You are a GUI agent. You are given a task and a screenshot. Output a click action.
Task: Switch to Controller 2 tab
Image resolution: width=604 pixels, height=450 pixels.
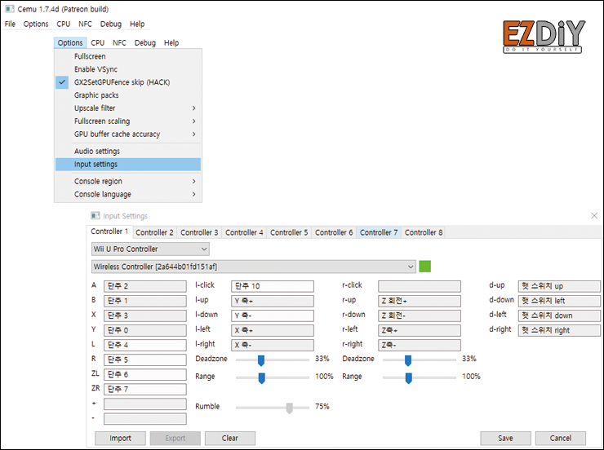[x=154, y=232]
